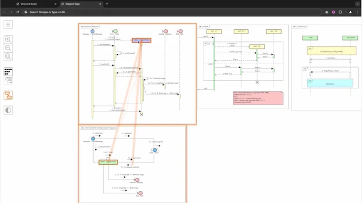Select the highlighted timer:DigitalTimer node in the sequence diagram
Image resolution: width=362 pixels, height=203 pixels.
[x=142, y=40]
